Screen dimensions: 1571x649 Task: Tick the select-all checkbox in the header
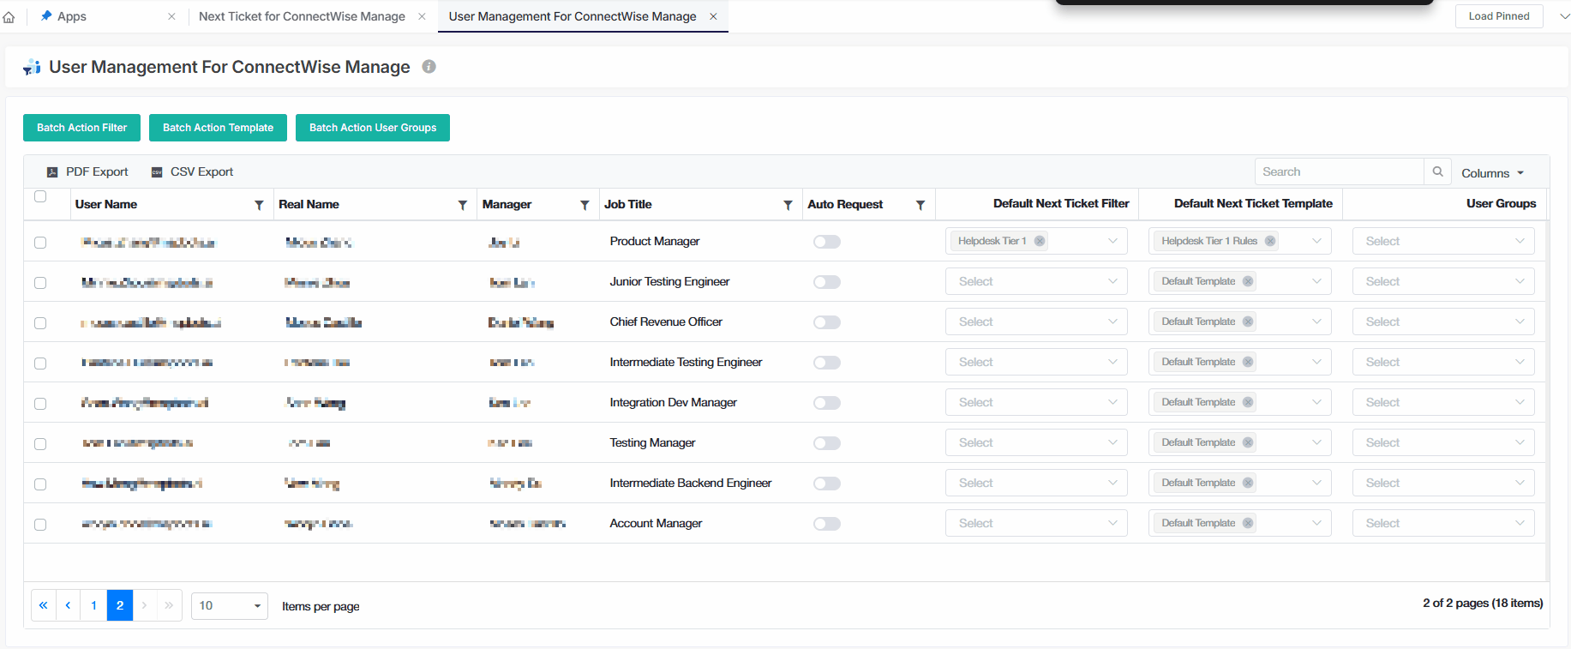40,196
